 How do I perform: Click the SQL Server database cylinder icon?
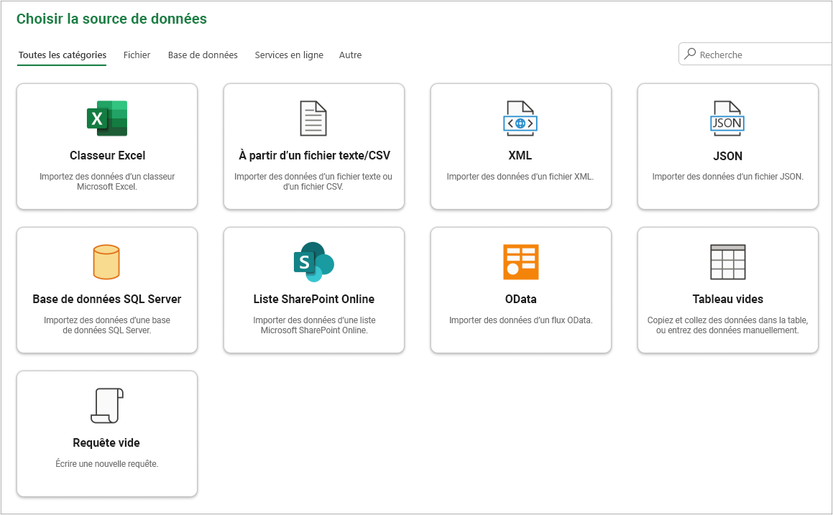[x=106, y=261]
